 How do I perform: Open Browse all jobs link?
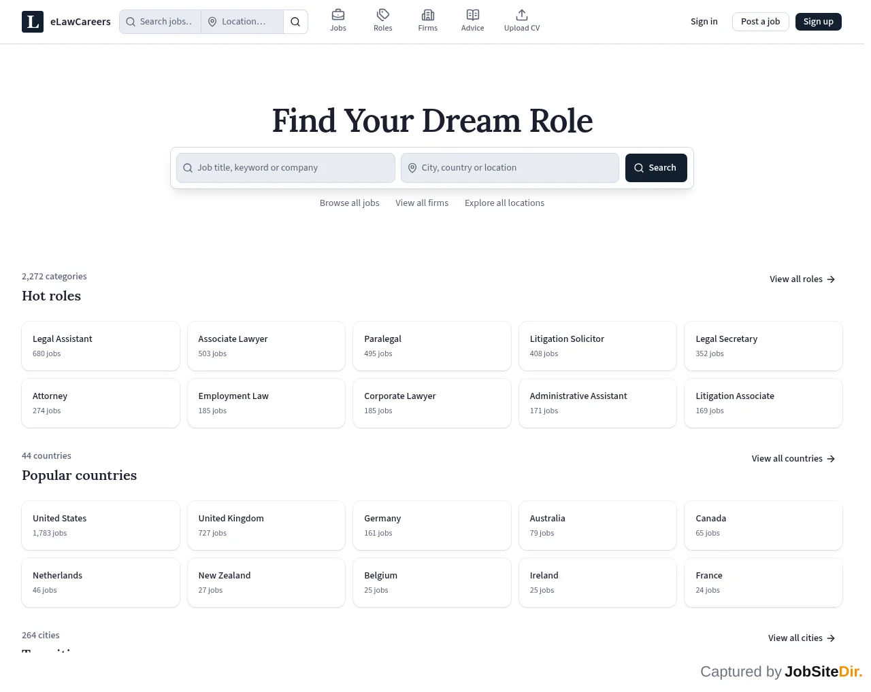pyautogui.click(x=350, y=203)
